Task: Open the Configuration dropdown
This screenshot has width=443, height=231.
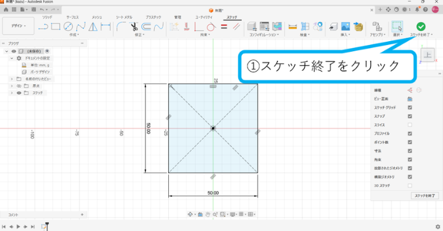Action: pyautogui.click(x=264, y=35)
